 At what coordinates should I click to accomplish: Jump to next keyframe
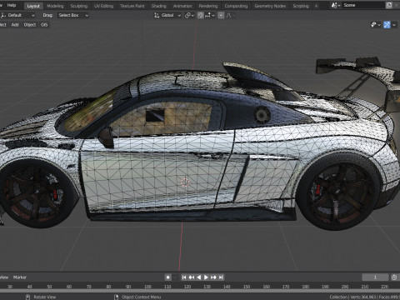(x=213, y=277)
